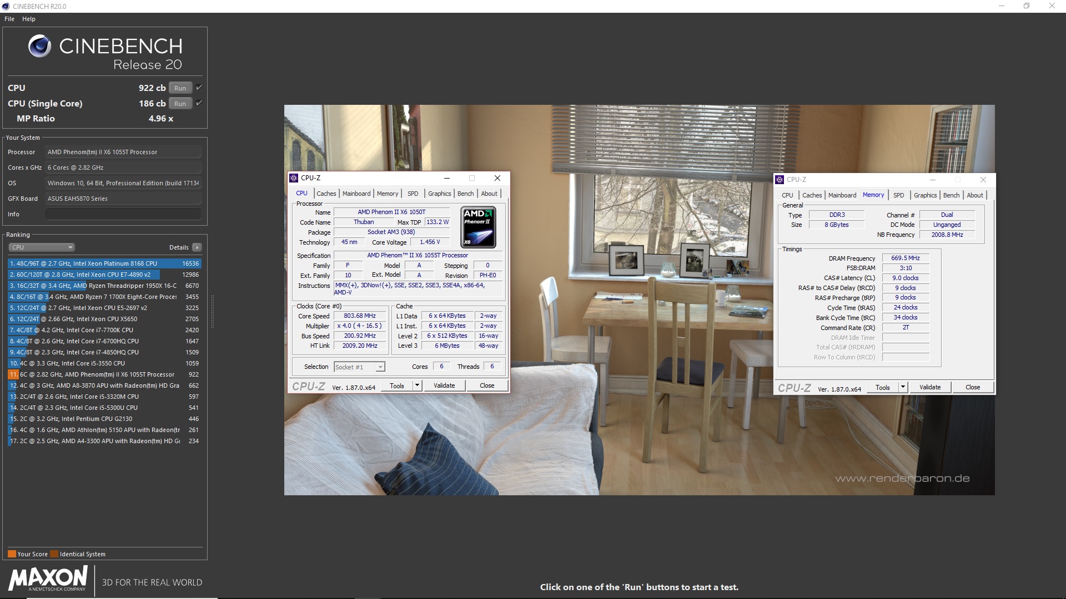Click the CPU-Z window title icon
The height and width of the screenshot is (599, 1066).
(x=294, y=178)
